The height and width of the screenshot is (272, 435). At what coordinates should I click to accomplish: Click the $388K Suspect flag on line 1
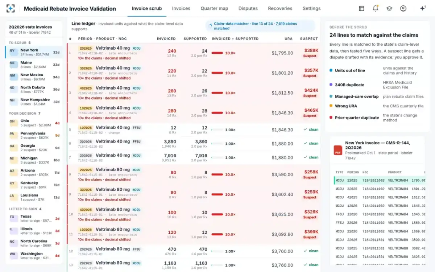coord(310,53)
